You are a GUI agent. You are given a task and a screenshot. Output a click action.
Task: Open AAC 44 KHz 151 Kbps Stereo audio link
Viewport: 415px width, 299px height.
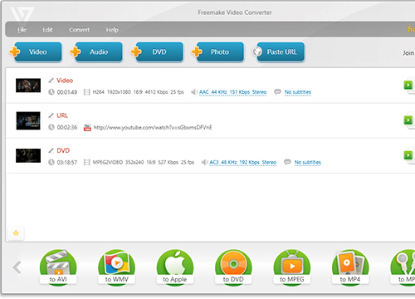click(x=232, y=92)
